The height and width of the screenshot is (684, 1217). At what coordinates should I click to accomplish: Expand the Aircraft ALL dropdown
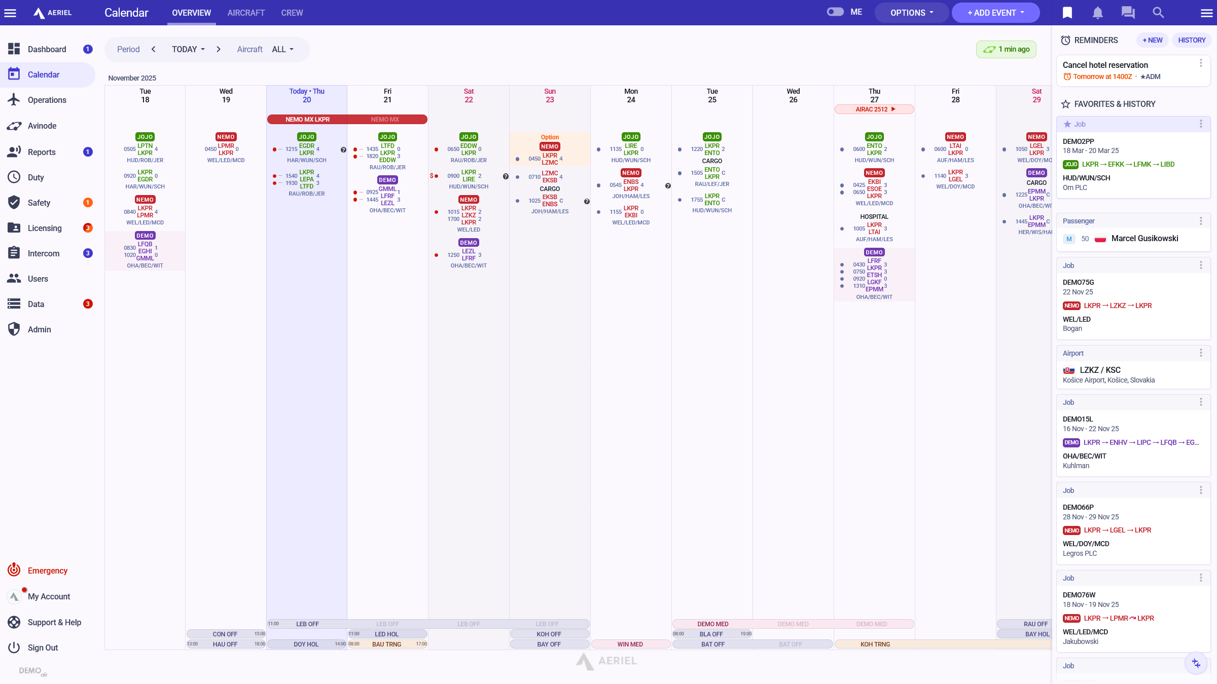tap(282, 49)
